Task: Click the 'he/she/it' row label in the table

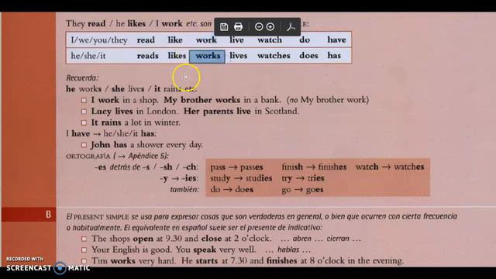Action: click(88, 56)
